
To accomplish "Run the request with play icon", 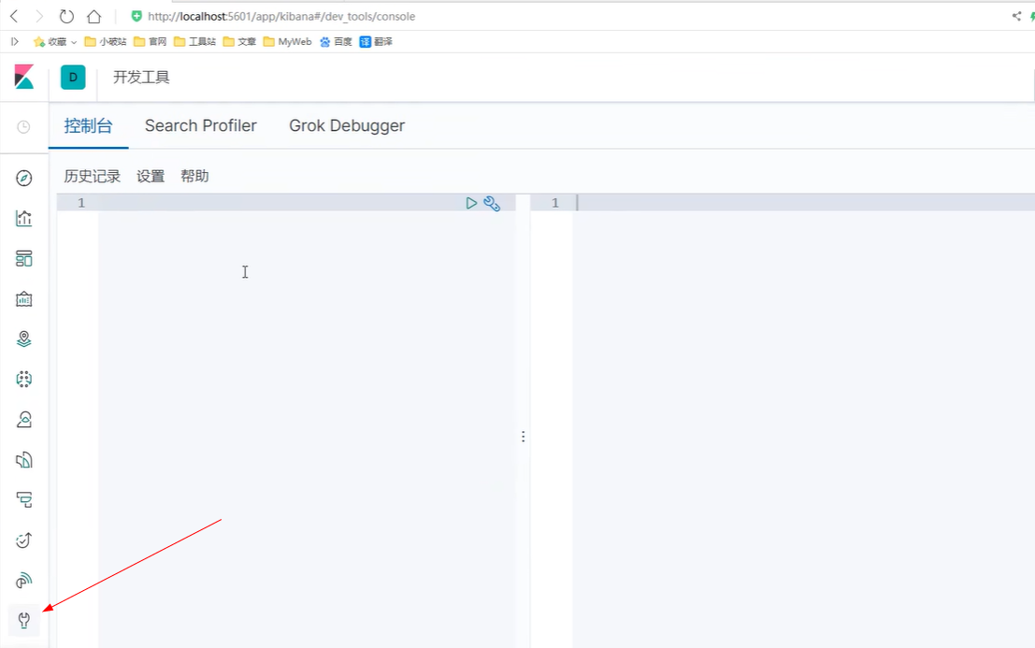I will point(471,203).
